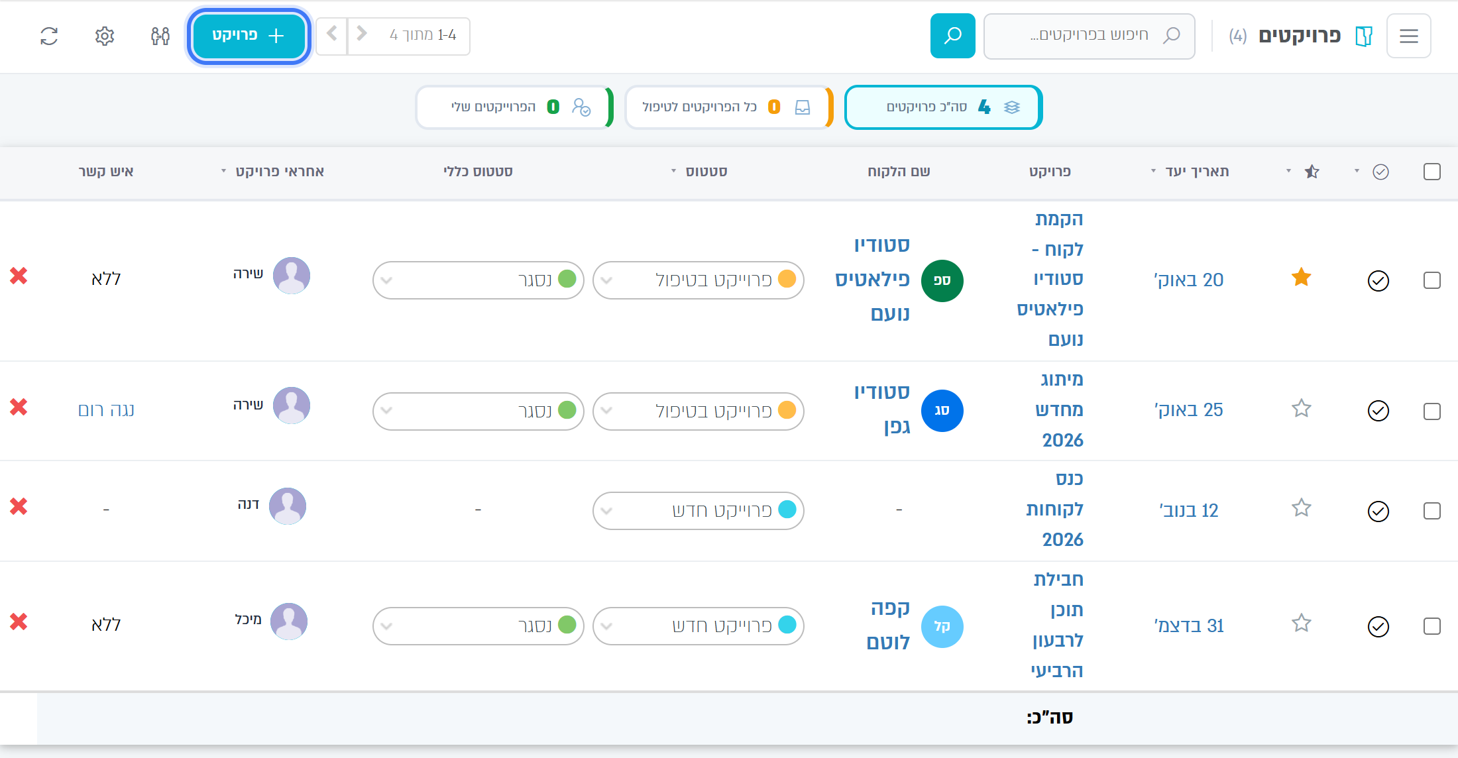Sort by completed check column icon
The image size is (1458, 758).
pyautogui.click(x=1380, y=172)
